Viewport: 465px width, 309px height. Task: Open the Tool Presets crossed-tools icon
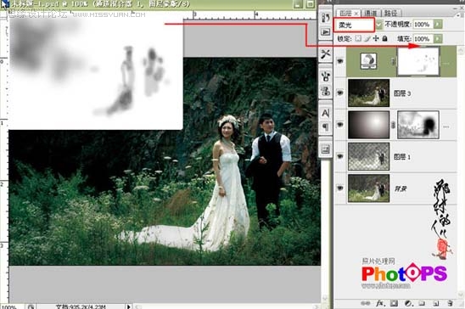[325, 54]
